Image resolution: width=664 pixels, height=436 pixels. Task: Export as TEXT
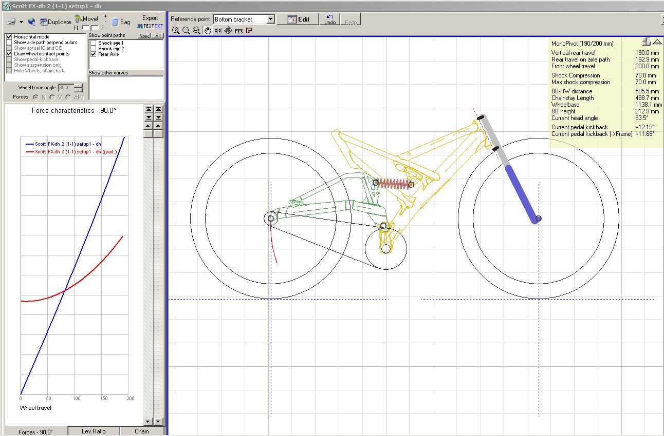click(x=149, y=26)
